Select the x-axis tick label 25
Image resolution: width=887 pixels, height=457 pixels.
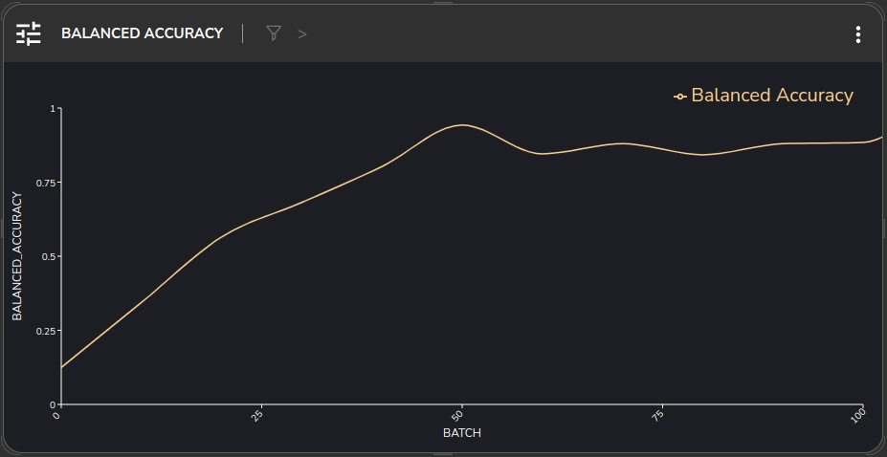pyautogui.click(x=257, y=415)
